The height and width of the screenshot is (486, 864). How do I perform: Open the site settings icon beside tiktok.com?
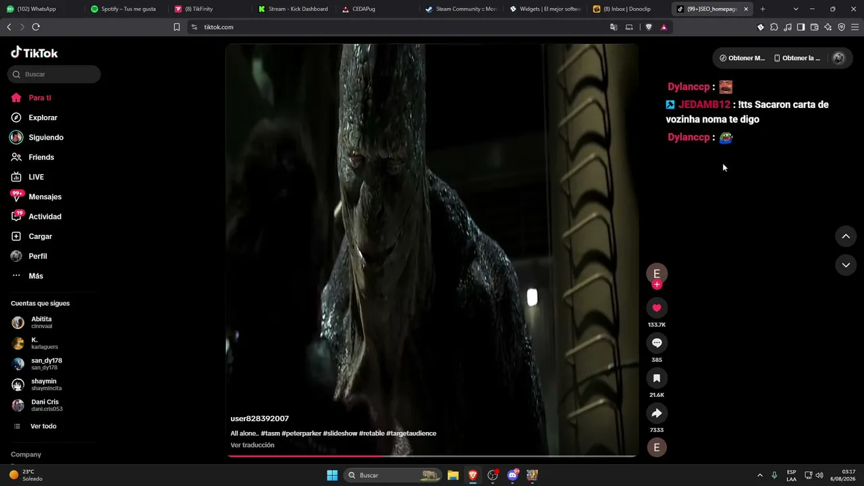(194, 27)
